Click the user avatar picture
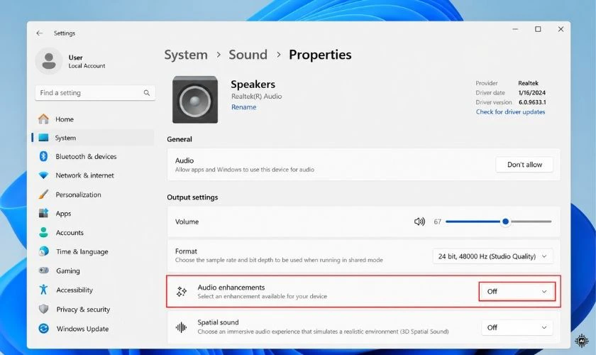 [x=49, y=61]
